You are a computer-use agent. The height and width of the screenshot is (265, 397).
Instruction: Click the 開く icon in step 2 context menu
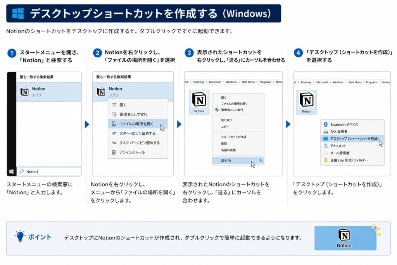click(x=114, y=105)
